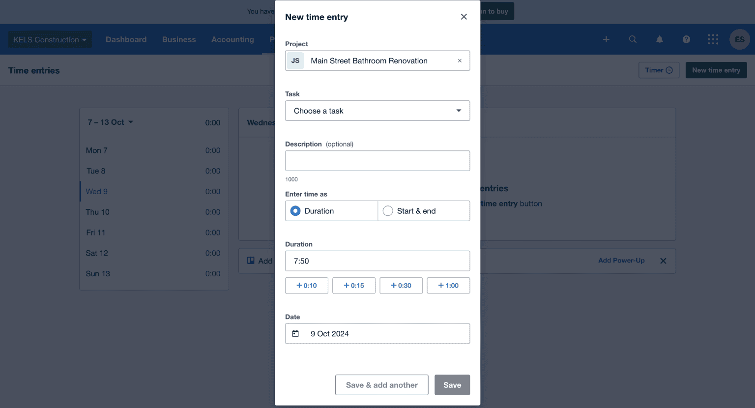Viewport: 755px width, 408px height.
Task: Open the quick-create plus icon
Action: coord(606,39)
